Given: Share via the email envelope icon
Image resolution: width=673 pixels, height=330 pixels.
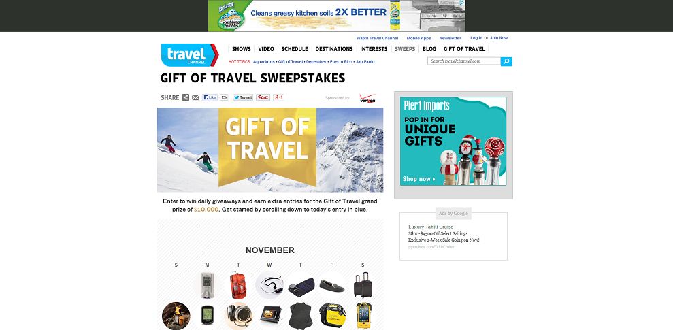Looking at the screenshot, I should (x=195, y=97).
